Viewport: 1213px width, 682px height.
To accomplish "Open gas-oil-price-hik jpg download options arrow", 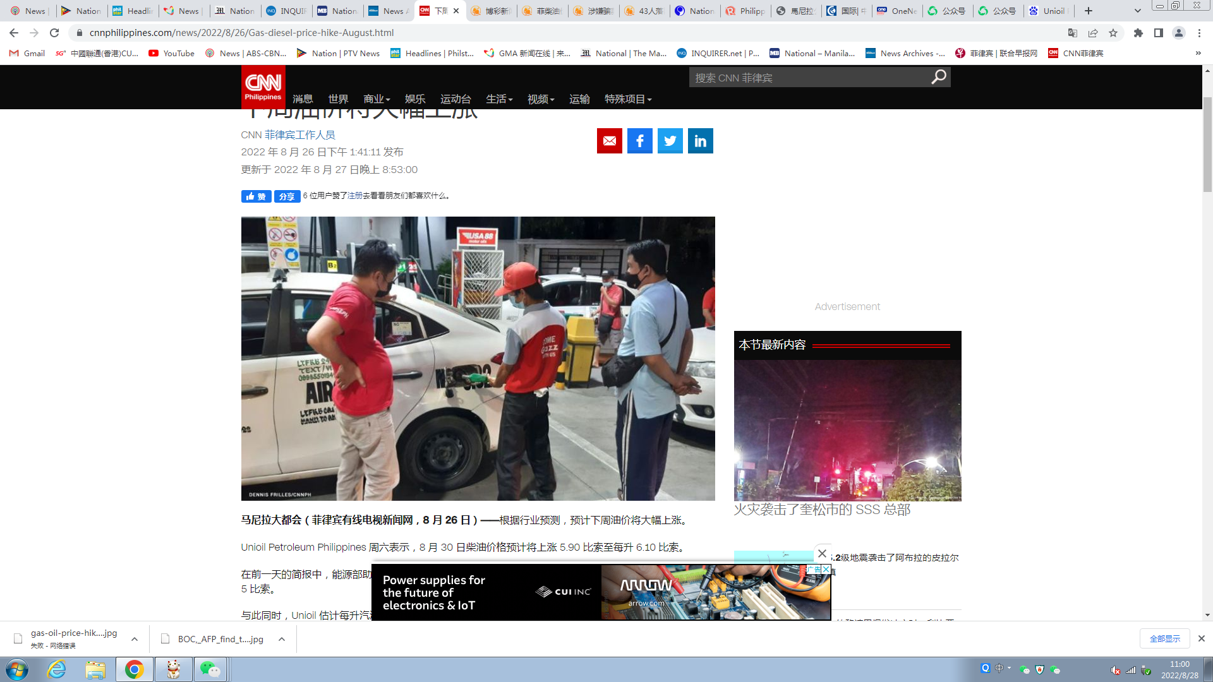I will (135, 639).
